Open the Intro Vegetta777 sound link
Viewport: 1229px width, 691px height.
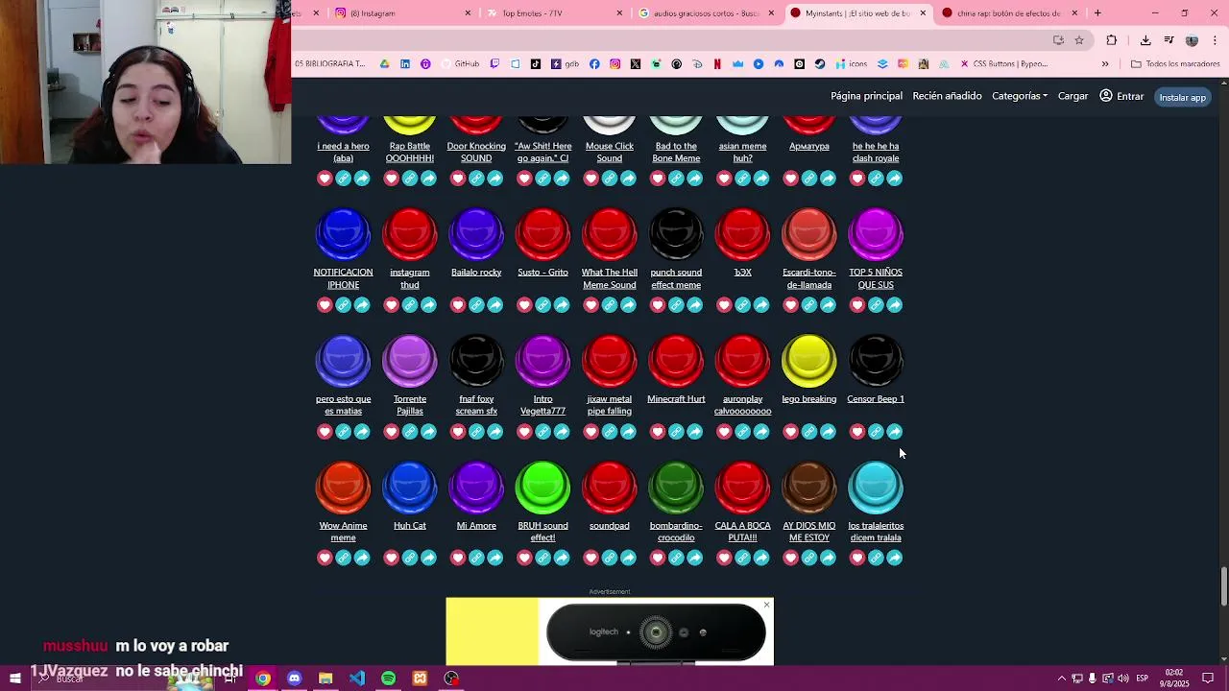tap(542, 405)
